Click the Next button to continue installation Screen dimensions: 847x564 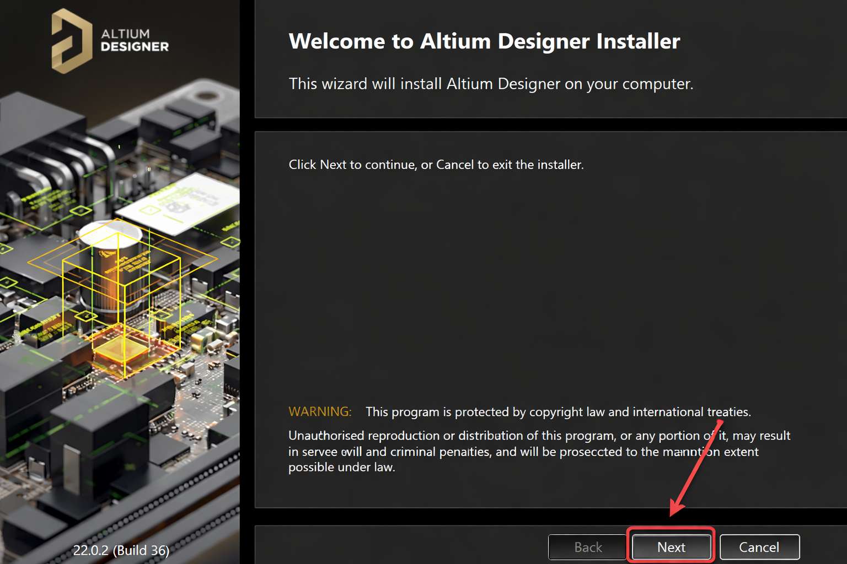[671, 547]
